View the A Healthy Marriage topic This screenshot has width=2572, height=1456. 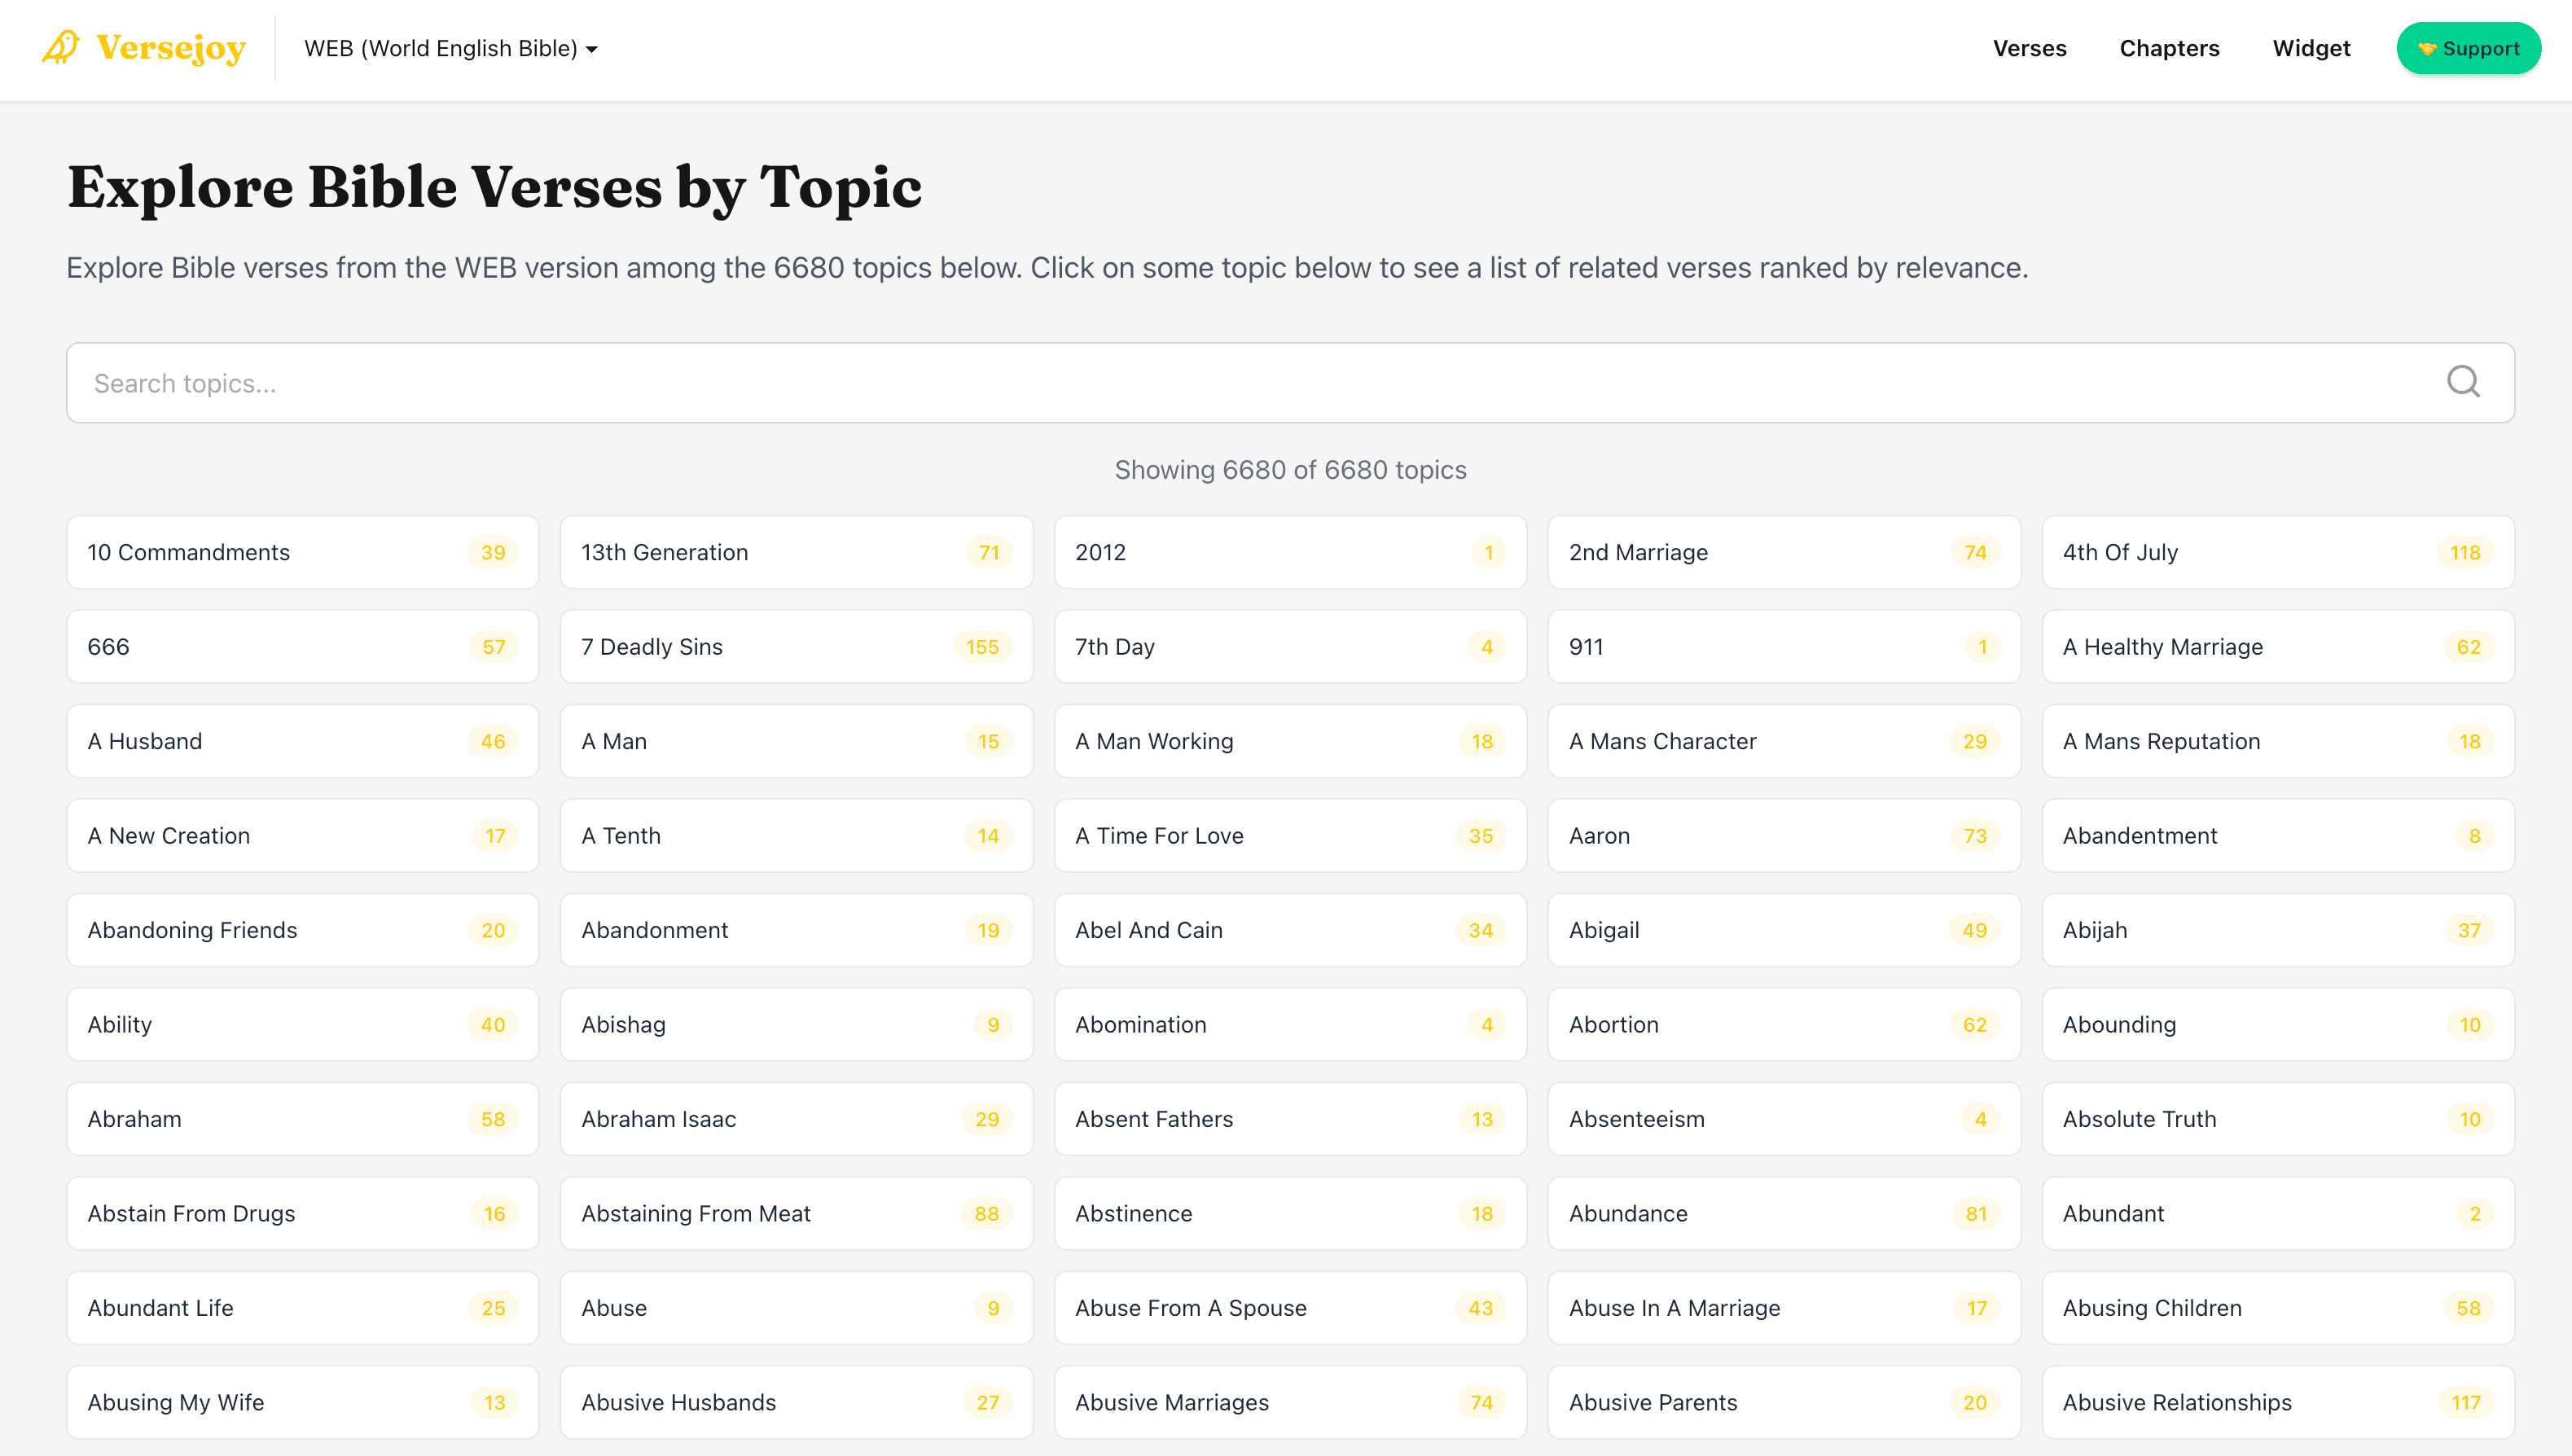pyautogui.click(x=2278, y=646)
